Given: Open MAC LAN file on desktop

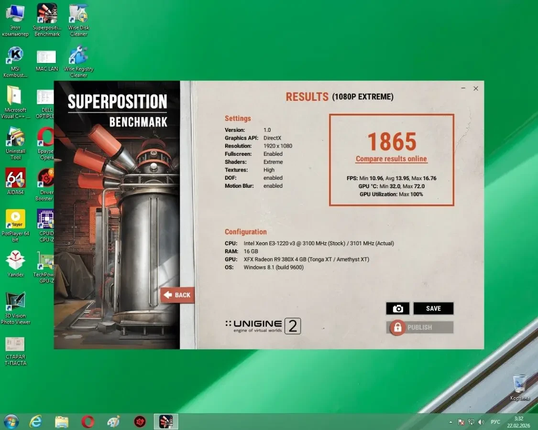Looking at the screenshot, I should click(47, 60).
